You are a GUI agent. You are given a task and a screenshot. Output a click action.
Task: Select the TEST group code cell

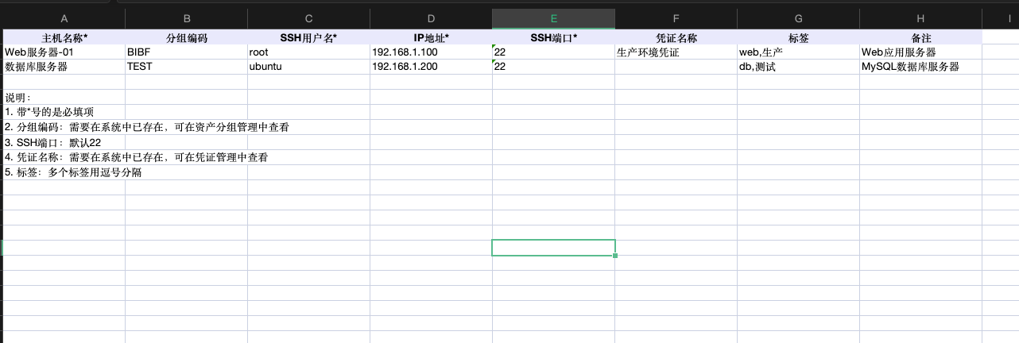(186, 67)
